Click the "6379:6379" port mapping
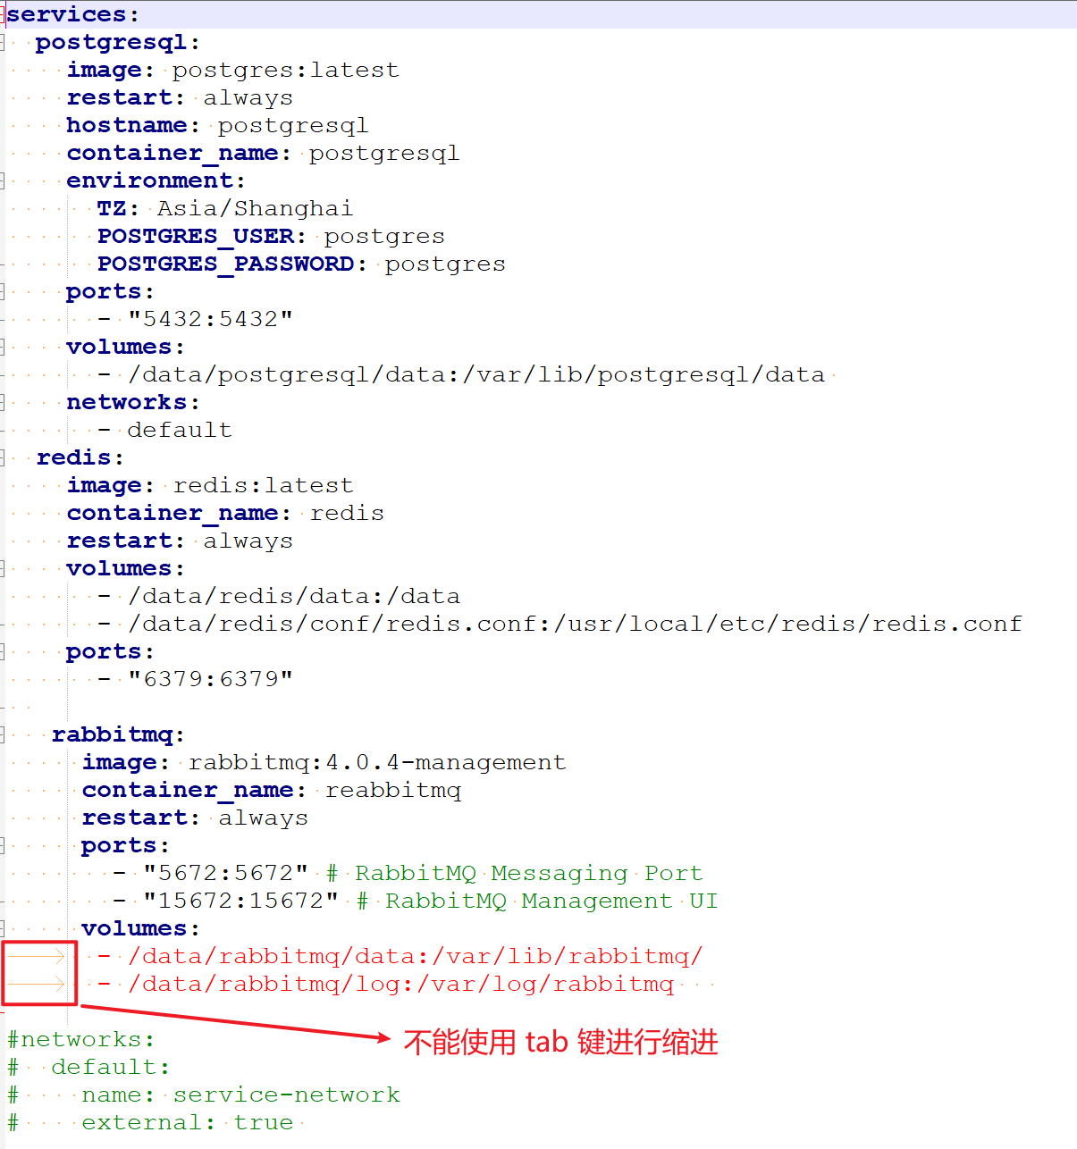The height and width of the screenshot is (1149, 1077). click(210, 679)
